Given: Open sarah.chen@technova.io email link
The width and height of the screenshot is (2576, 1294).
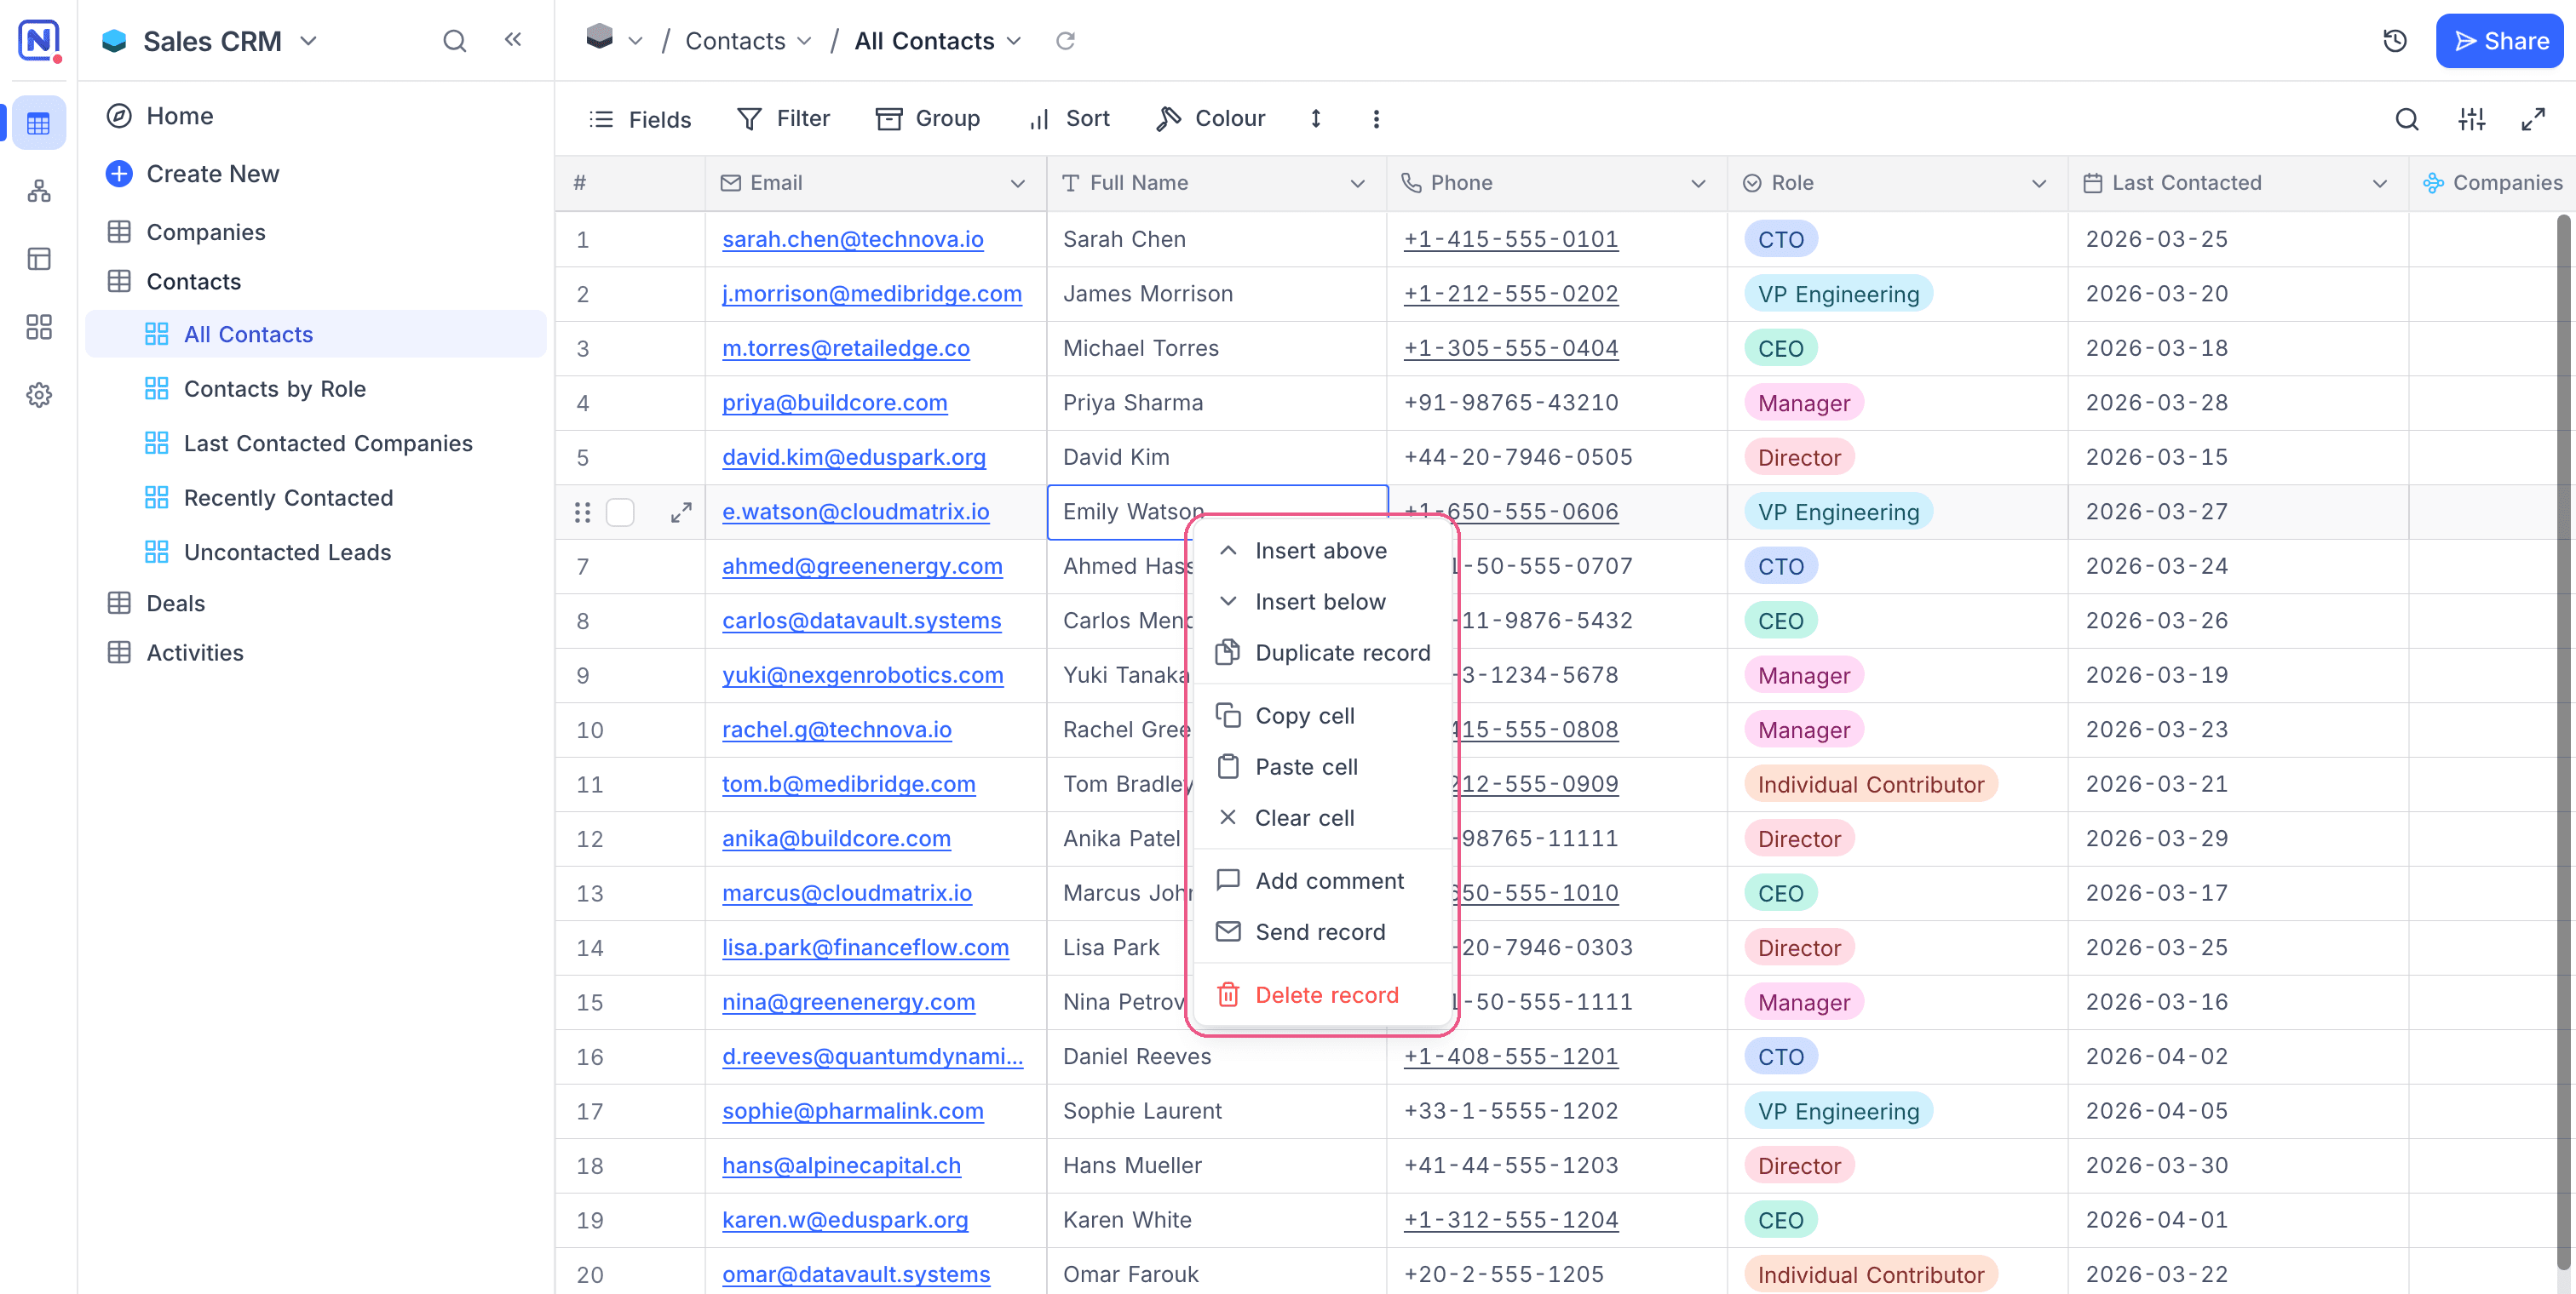Looking at the screenshot, I should [x=852, y=239].
